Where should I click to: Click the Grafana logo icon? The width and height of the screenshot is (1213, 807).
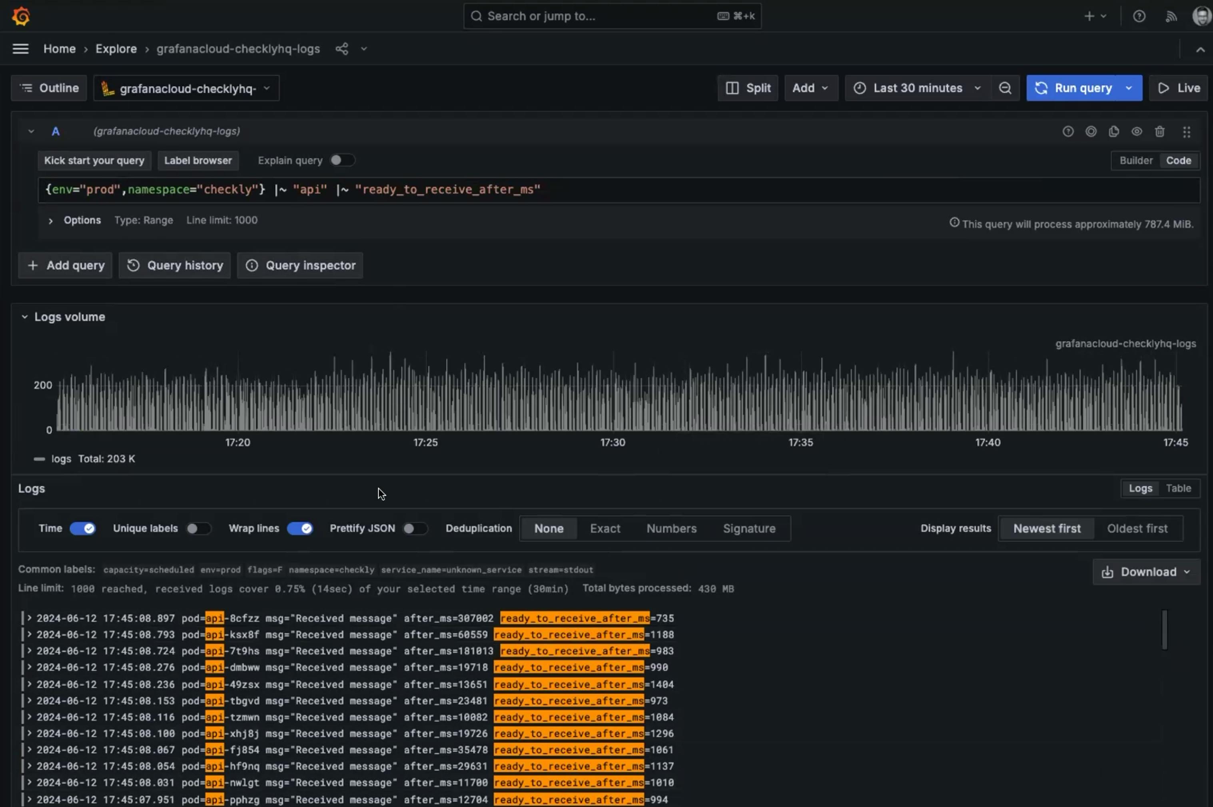coord(20,16)
